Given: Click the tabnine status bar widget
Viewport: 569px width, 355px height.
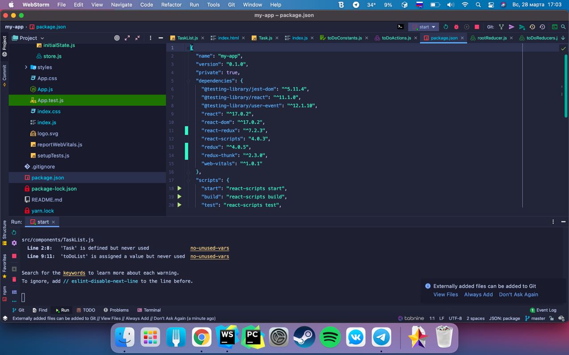Looking at the screenshot, I should 411,318.
